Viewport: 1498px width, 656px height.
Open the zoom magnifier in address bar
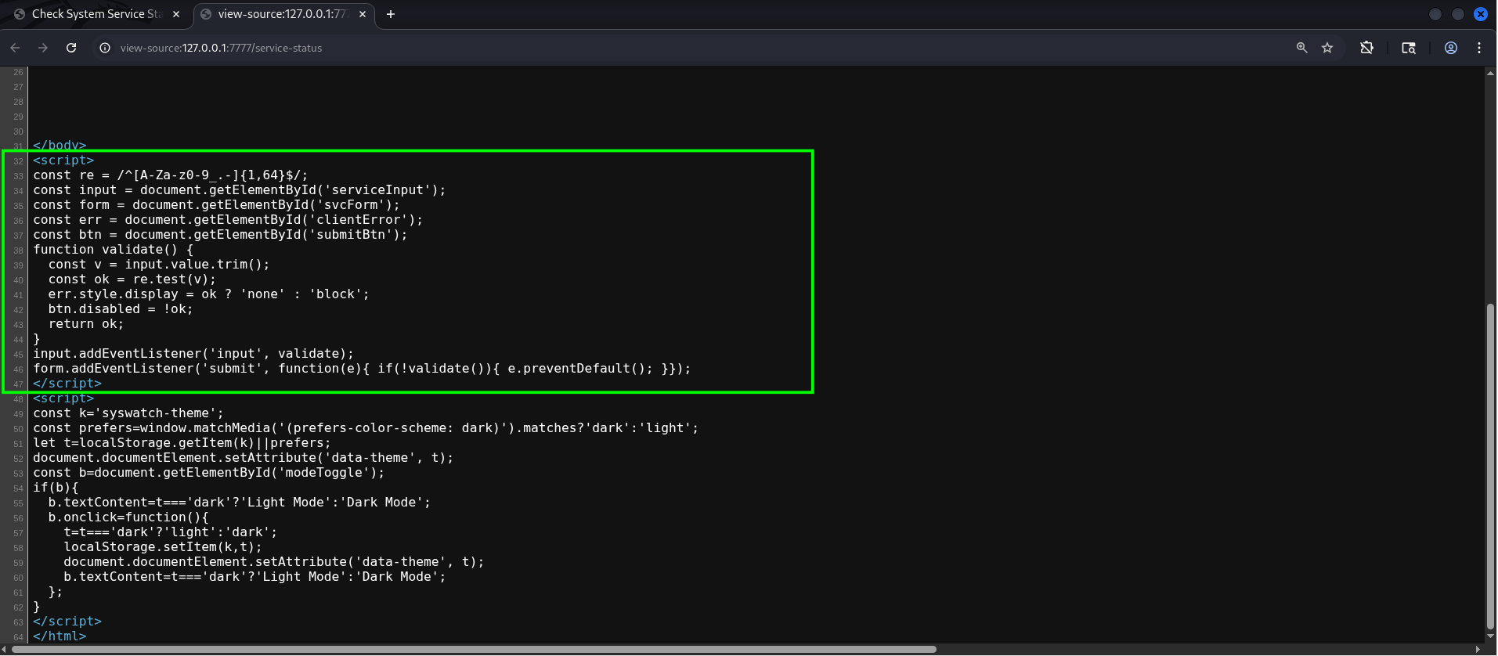(x=1301, y=48)
